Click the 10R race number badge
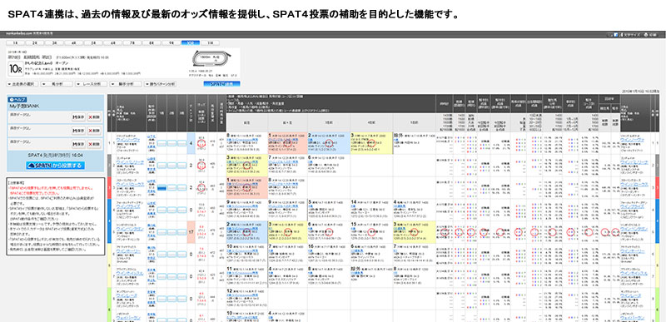The height and width of the screenshot is (322, 666). click(x=15, y=68)
